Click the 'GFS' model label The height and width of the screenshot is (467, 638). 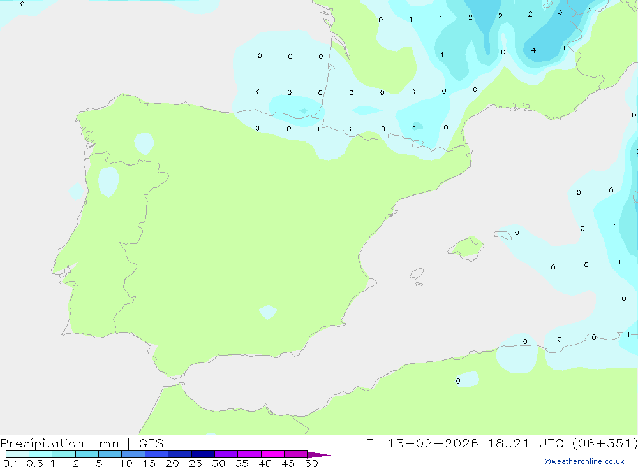tap(151, 443)
